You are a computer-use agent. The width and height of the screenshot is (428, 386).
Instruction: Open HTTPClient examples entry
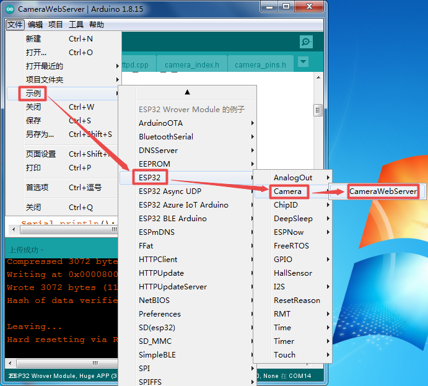tap(188, 260)
